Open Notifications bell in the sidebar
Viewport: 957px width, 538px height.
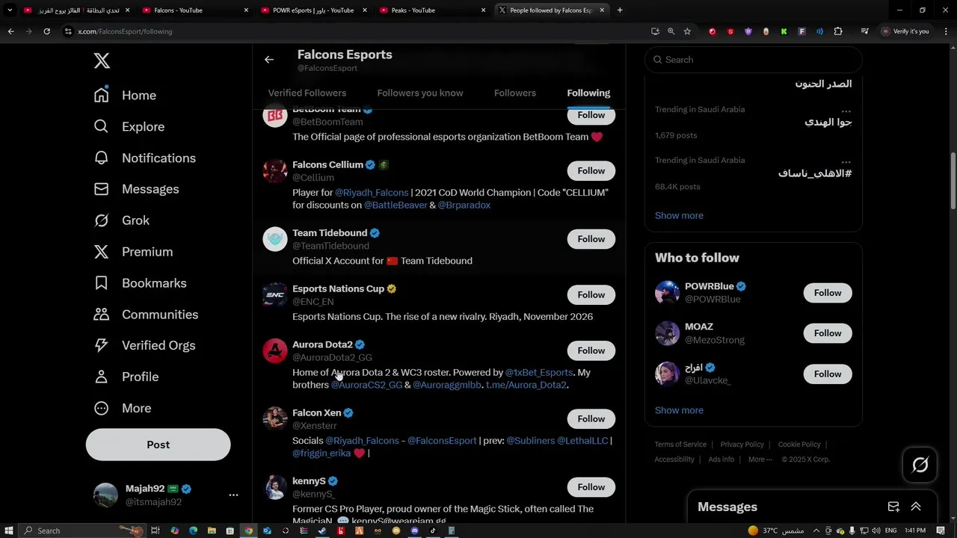click(x=102, y=158)
